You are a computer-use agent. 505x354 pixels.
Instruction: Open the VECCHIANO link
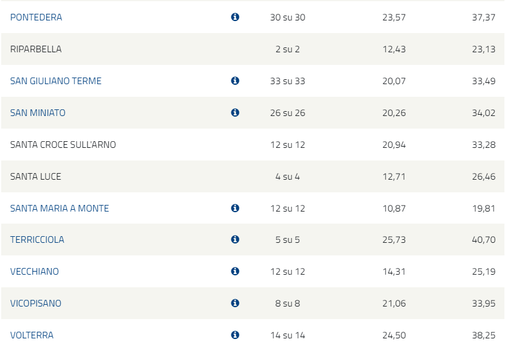34,272
